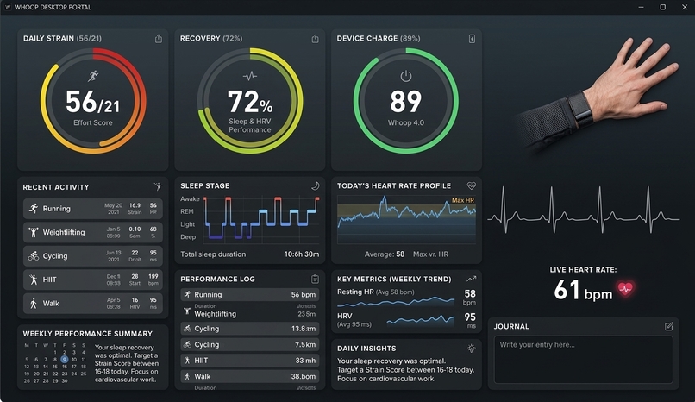The height and width of the screenshot is (402, 695).
Task: Click the heart icon on Heart Rate Profile
Action: [471, 185]
